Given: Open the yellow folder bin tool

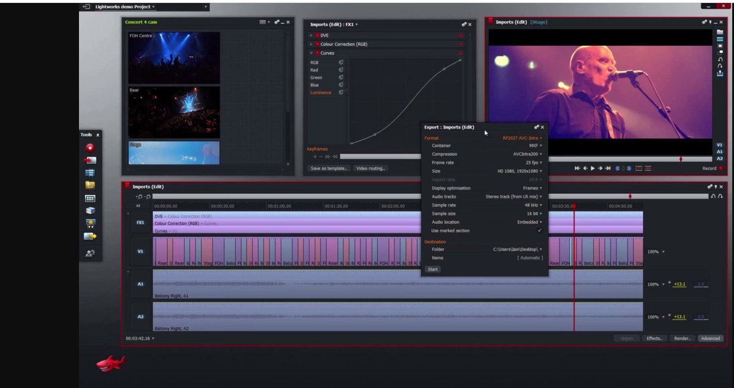Looking at the screenshot, I should tap(90, 185).
